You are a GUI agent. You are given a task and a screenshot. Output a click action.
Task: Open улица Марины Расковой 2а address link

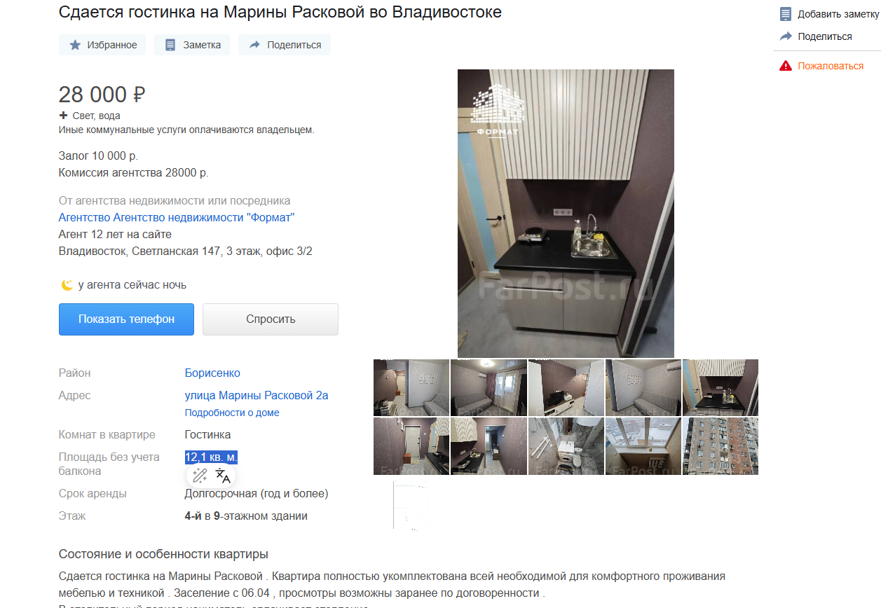[257, 395]
